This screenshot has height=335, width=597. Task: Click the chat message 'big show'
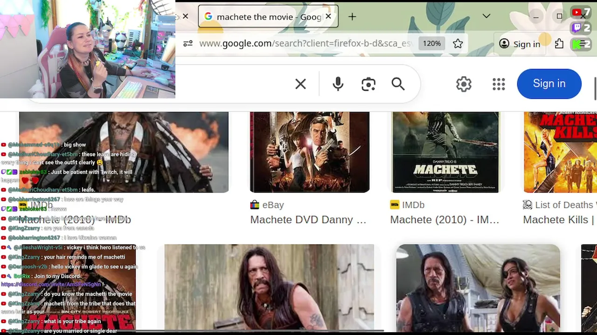click(x=75, y=145)
